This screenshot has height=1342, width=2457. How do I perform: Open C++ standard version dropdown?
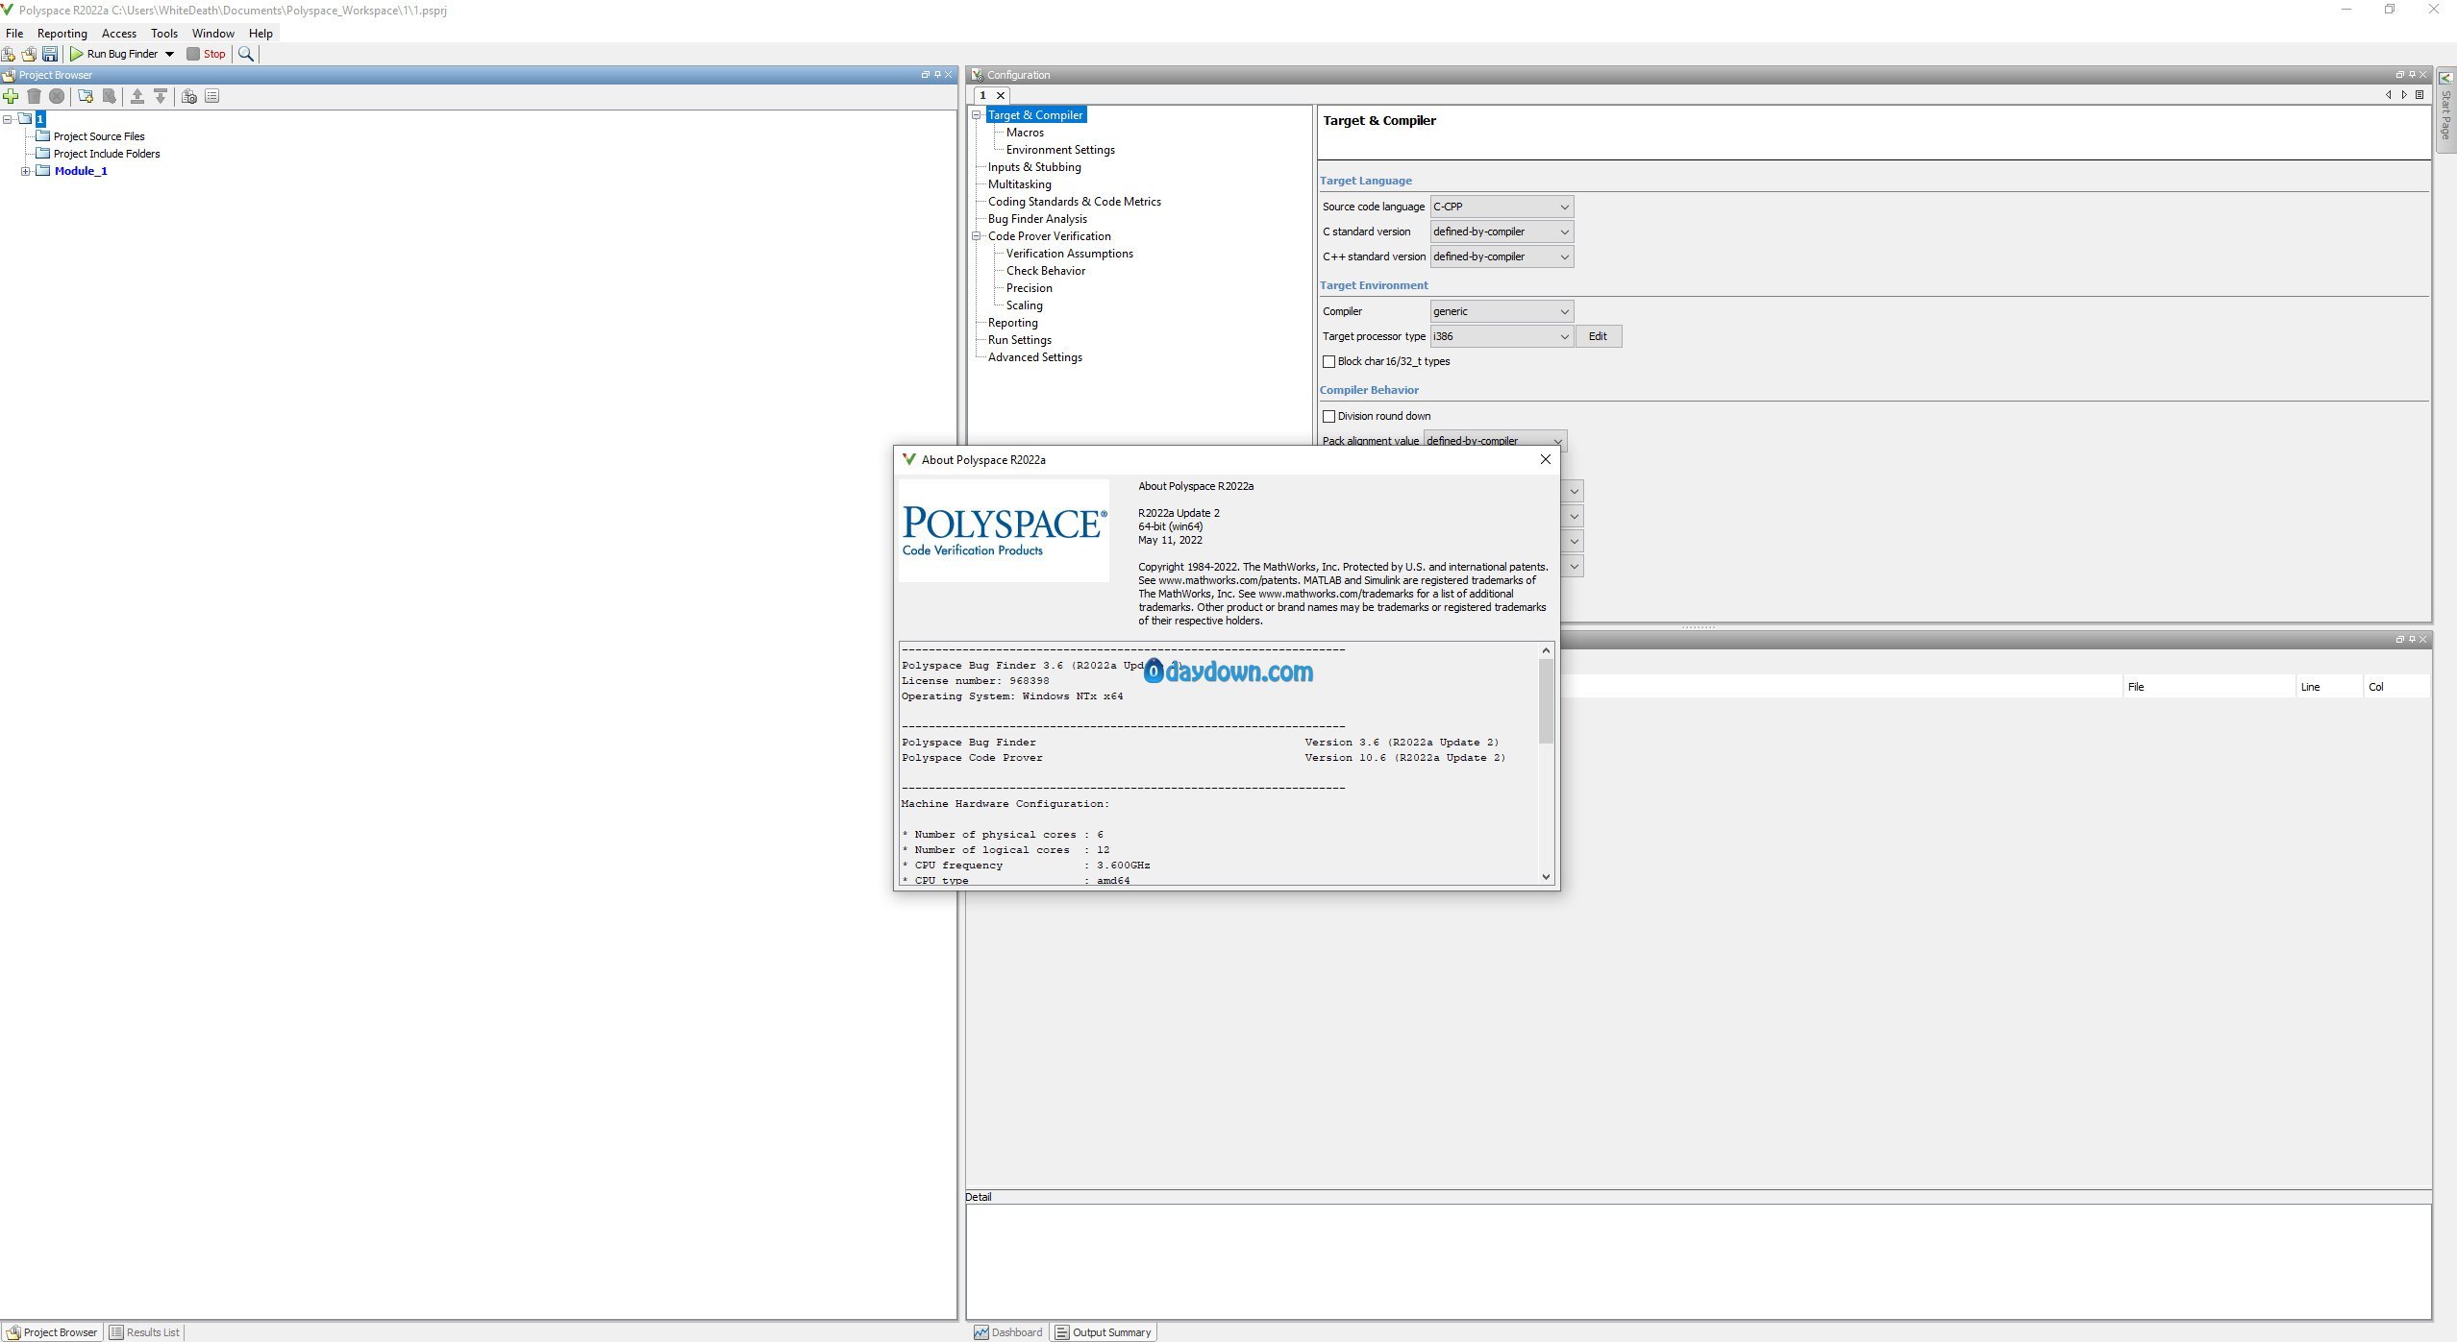point(1501,256)
